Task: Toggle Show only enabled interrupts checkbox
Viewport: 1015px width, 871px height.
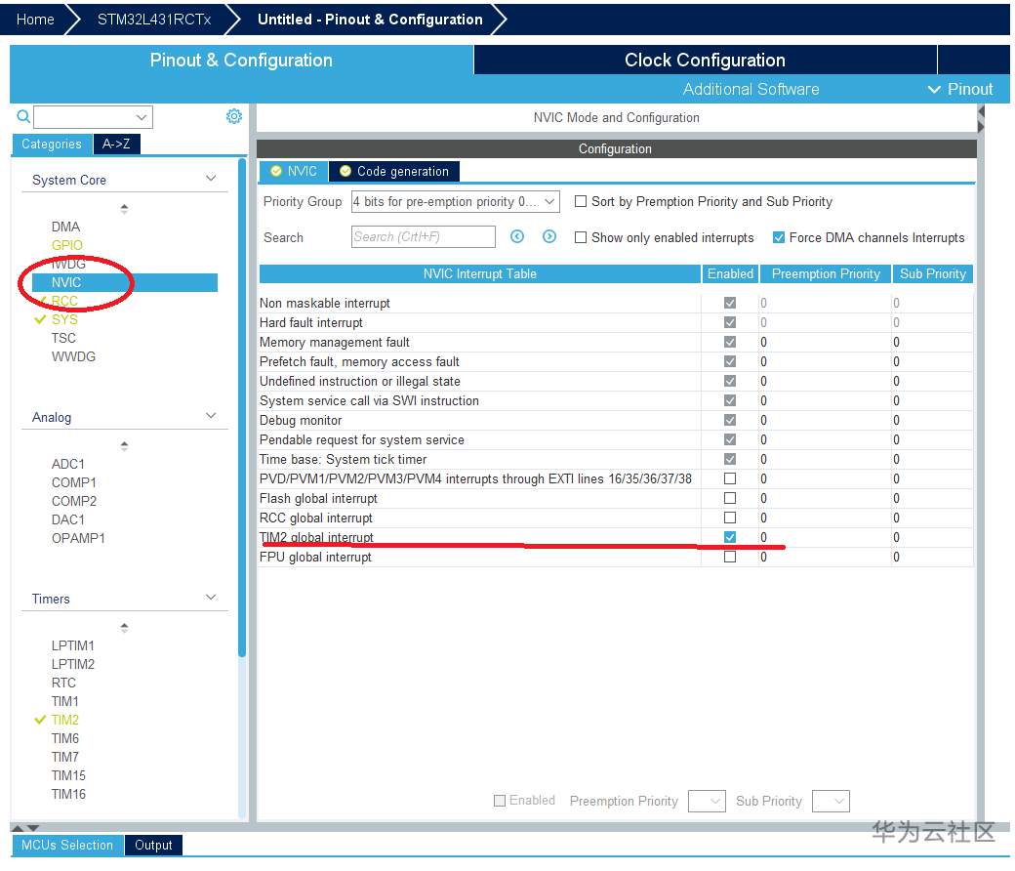Action: (581, 237)
